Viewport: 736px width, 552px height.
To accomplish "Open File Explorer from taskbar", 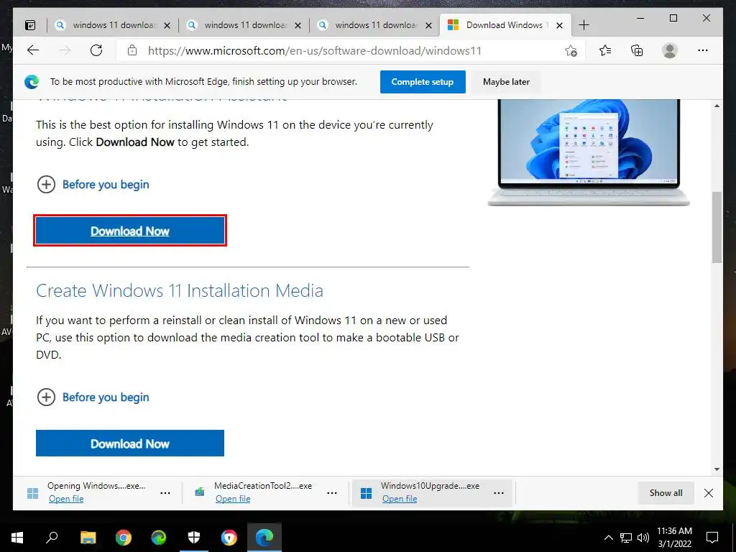I will (x=88, y=538).
